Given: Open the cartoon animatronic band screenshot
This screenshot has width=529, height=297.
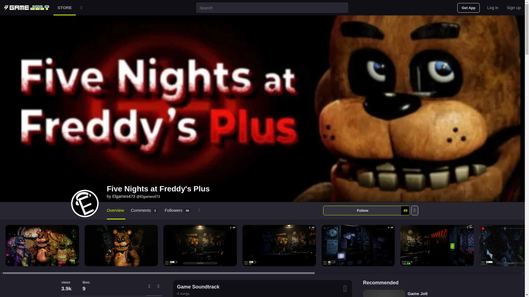Looking at the screenshot, I should click(42, 246).
